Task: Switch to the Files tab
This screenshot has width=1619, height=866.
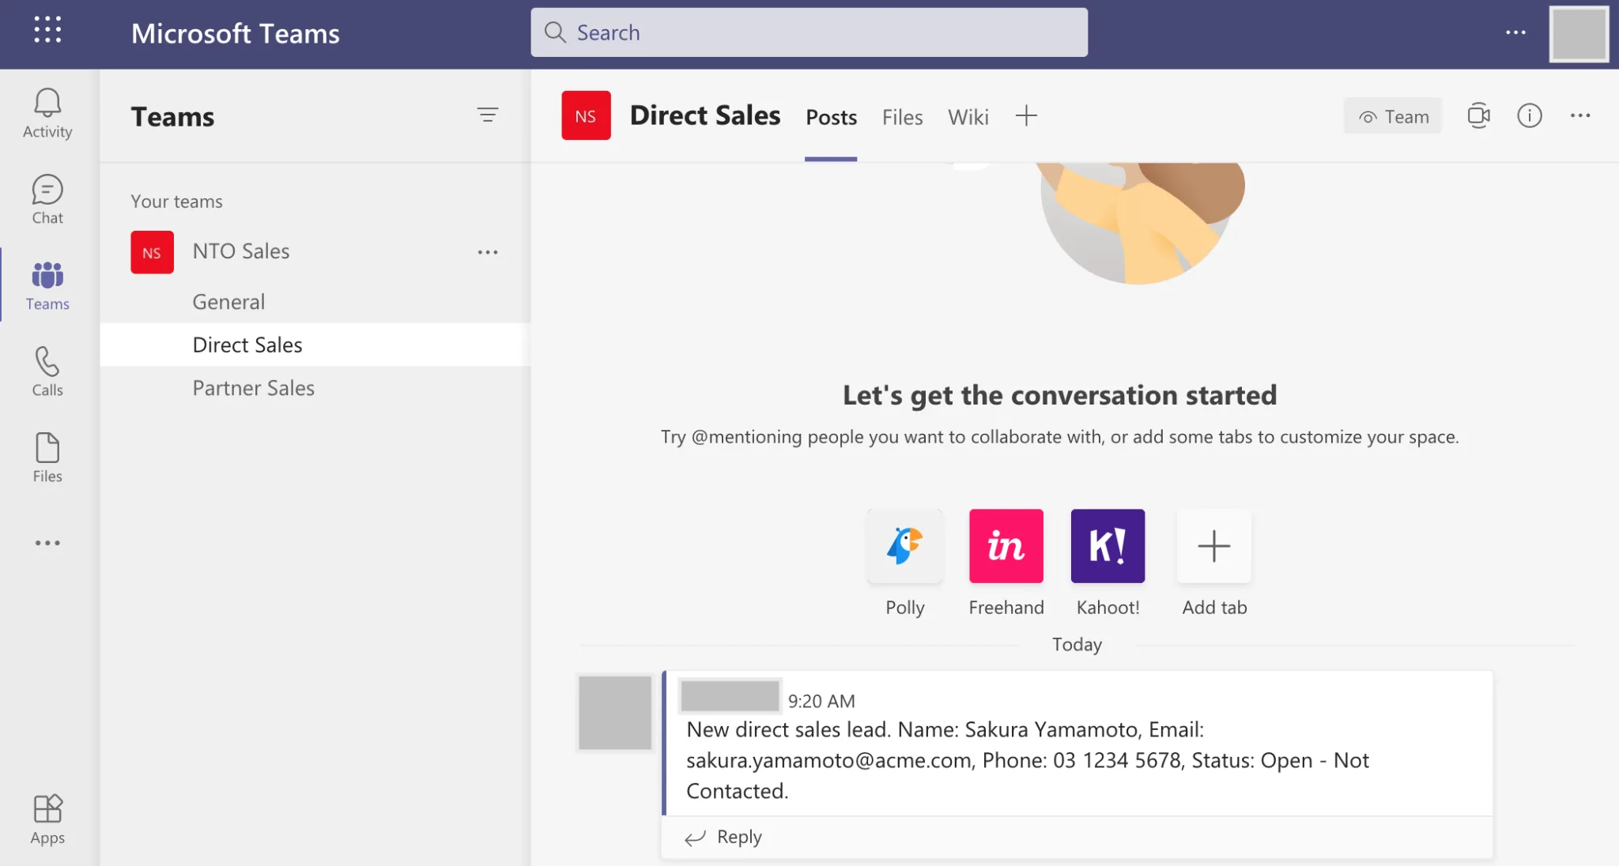Action: point(903,117)
